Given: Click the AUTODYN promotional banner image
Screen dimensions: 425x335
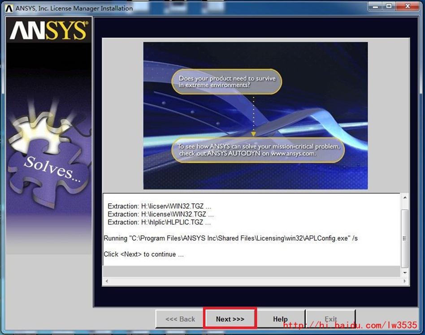Looking at the screenshot, I should (x=256, y=116).
